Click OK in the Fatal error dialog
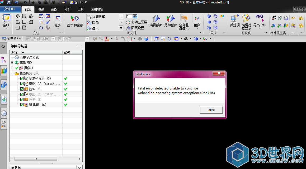Screen dimensions: 306x169 pyautogui.click(x=211, y=110)
